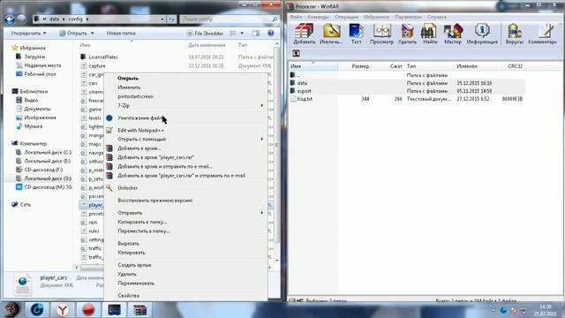Click the WinRAR Test (Тест) toolbar icon
565x318 pixels.
tap(356, 34)
